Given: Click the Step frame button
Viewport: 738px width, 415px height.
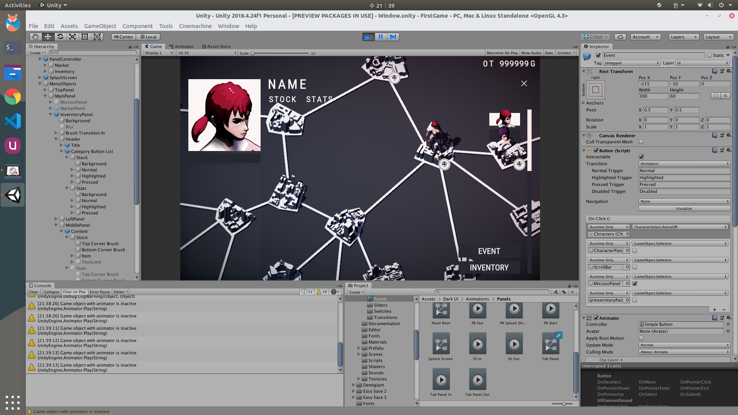Looking at the screenshot, I should [x=393, y=37].
